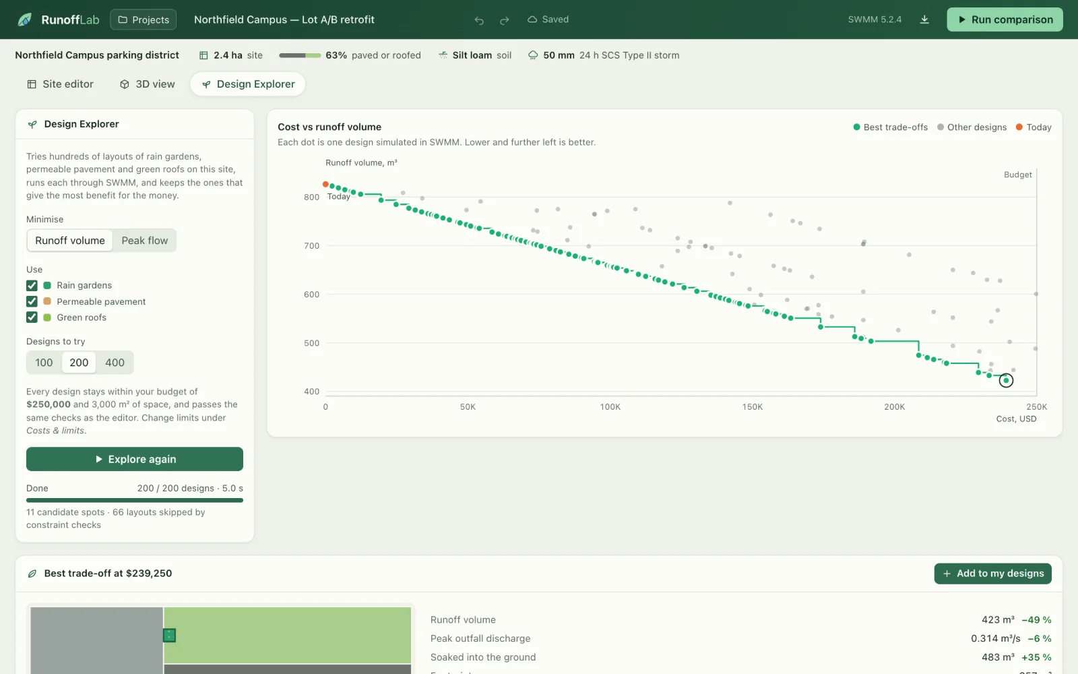Click the soil type icon

(x=443, y=55)
